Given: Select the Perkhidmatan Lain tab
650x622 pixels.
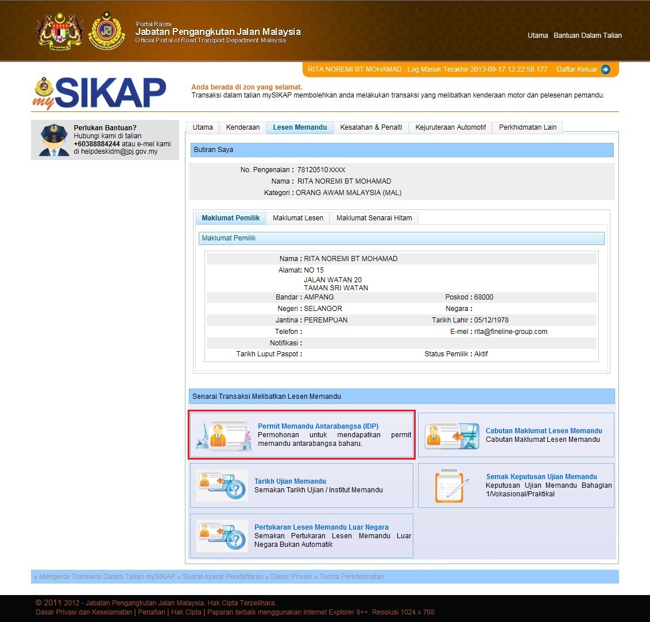Looking at the screenshot, I should [x=527, y=127].
